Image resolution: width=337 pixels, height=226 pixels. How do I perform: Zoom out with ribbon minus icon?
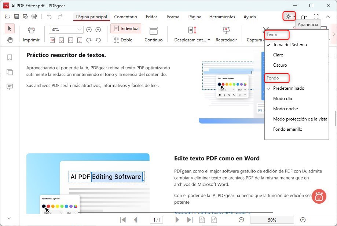coord(89,30)
